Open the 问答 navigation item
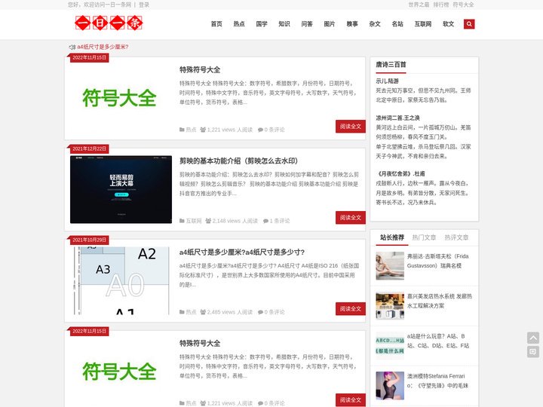This screenshot has width=543, height=407. [x=307, y=24]
